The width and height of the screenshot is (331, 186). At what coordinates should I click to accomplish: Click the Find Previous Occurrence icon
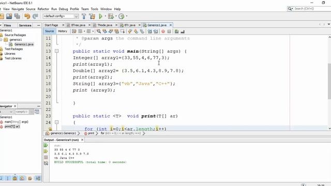[104, 32]
